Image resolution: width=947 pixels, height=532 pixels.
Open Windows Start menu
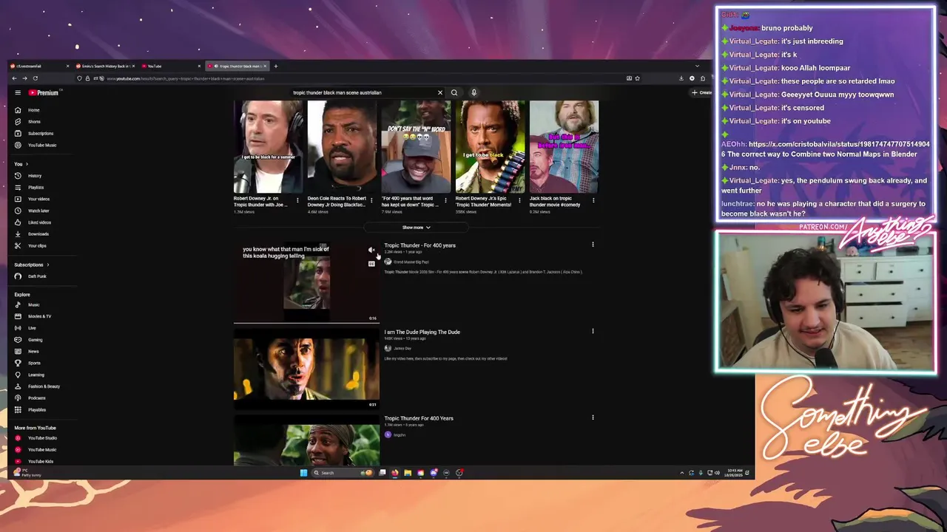[x=303, y=473]
